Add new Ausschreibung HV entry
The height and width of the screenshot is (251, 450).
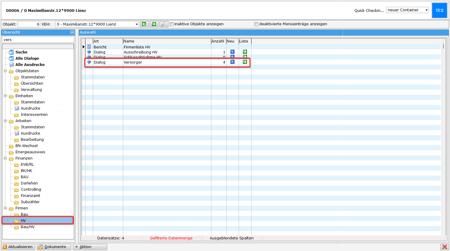click(232, 52)
